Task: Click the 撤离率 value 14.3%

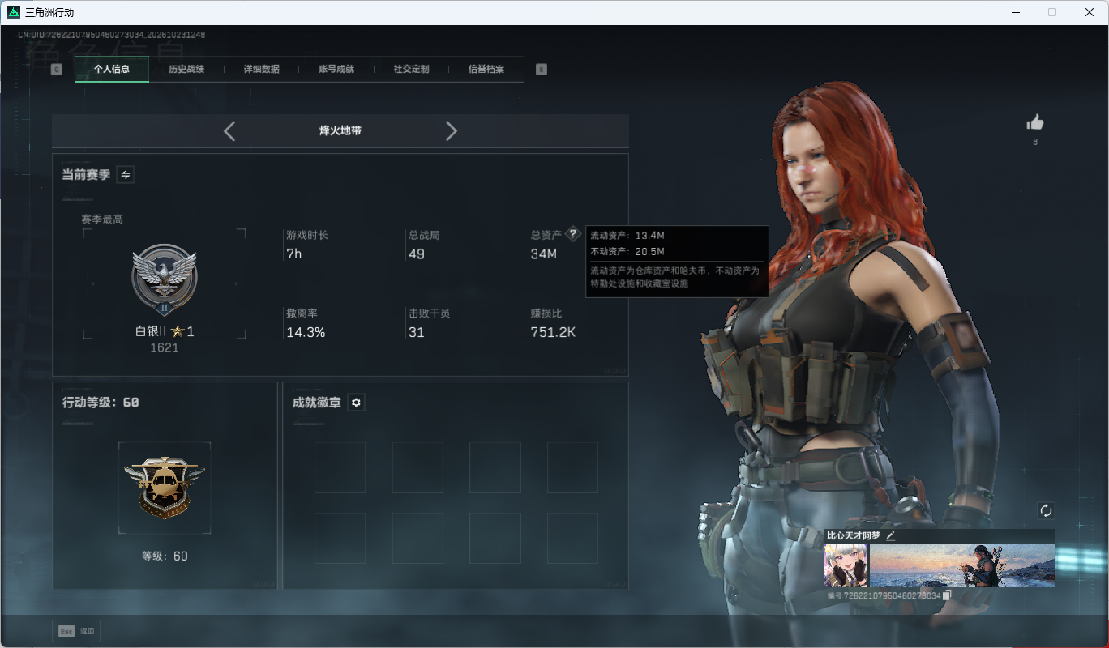Action: pyautogui.click(x=306, y=332)
